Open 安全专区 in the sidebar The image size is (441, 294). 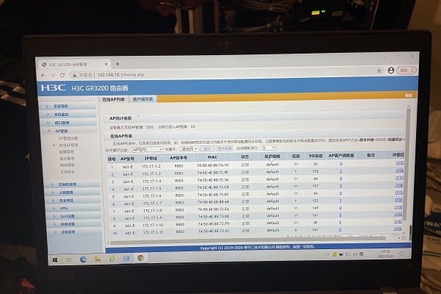tap(66, 200)
